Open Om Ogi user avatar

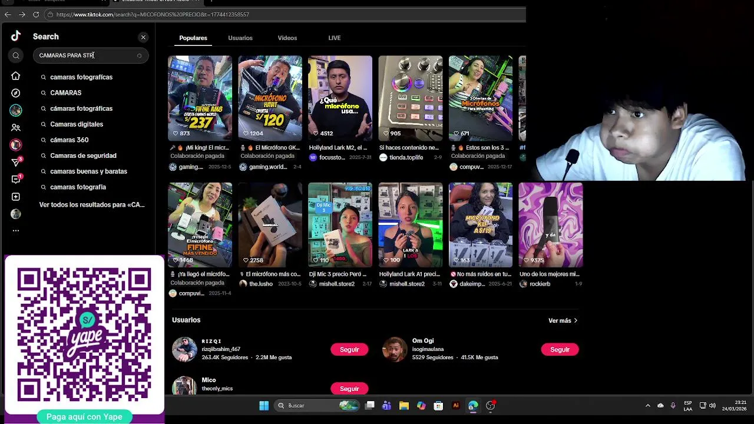click(395, 349)
